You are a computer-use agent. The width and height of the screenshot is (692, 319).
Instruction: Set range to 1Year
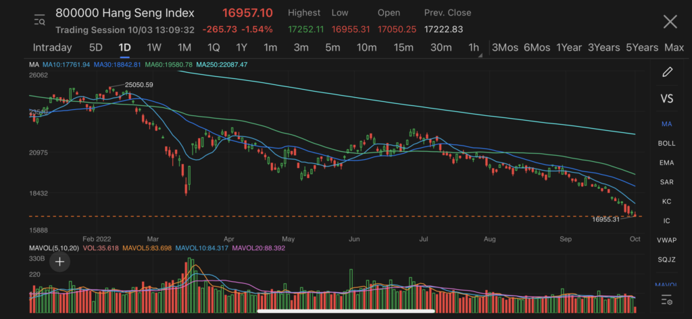[x=569, y=48]
